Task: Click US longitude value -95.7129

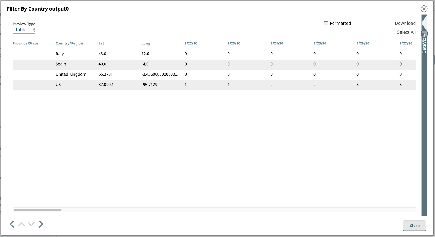Action: 149,85
